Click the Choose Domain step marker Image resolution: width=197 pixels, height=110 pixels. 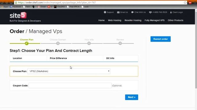click(58, 43)
